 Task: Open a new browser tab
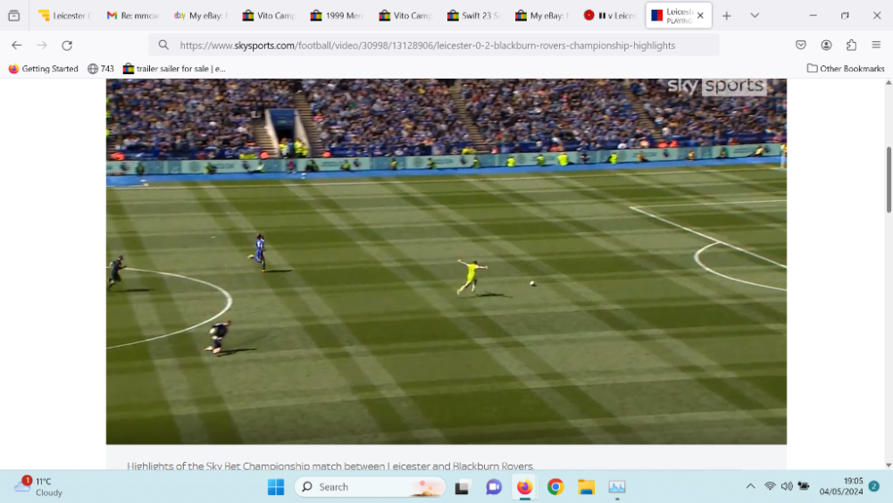[x=727, y=15]
